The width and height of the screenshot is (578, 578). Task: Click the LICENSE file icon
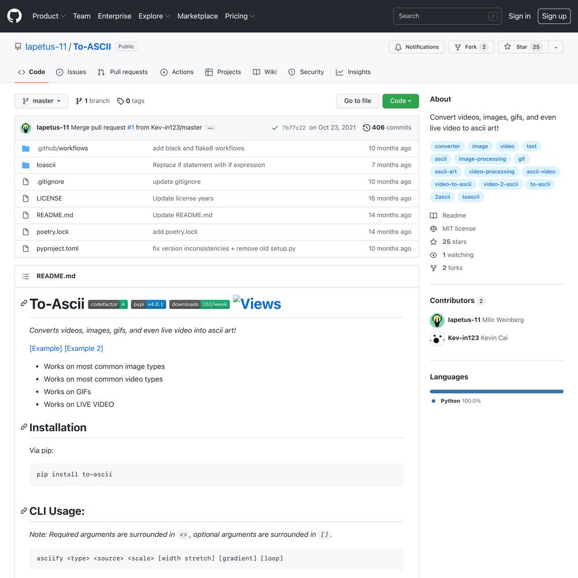click(25, 198)
